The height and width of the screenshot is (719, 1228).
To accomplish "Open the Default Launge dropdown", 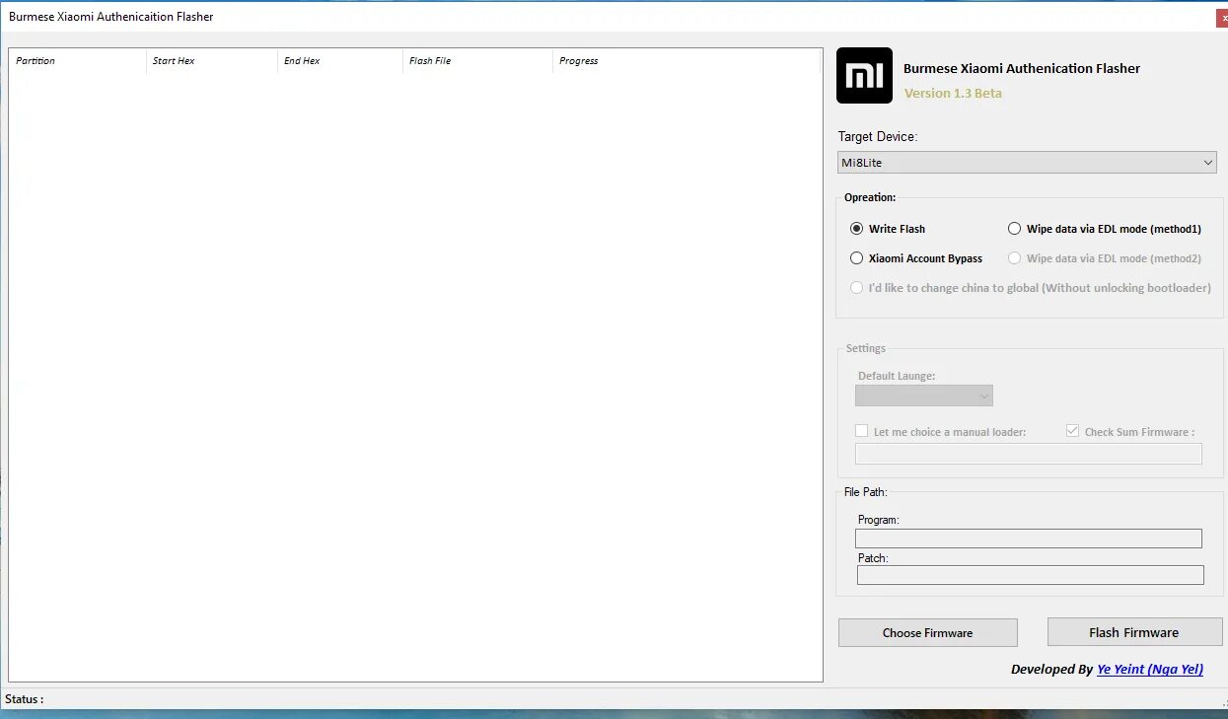I will pos(924,395).
